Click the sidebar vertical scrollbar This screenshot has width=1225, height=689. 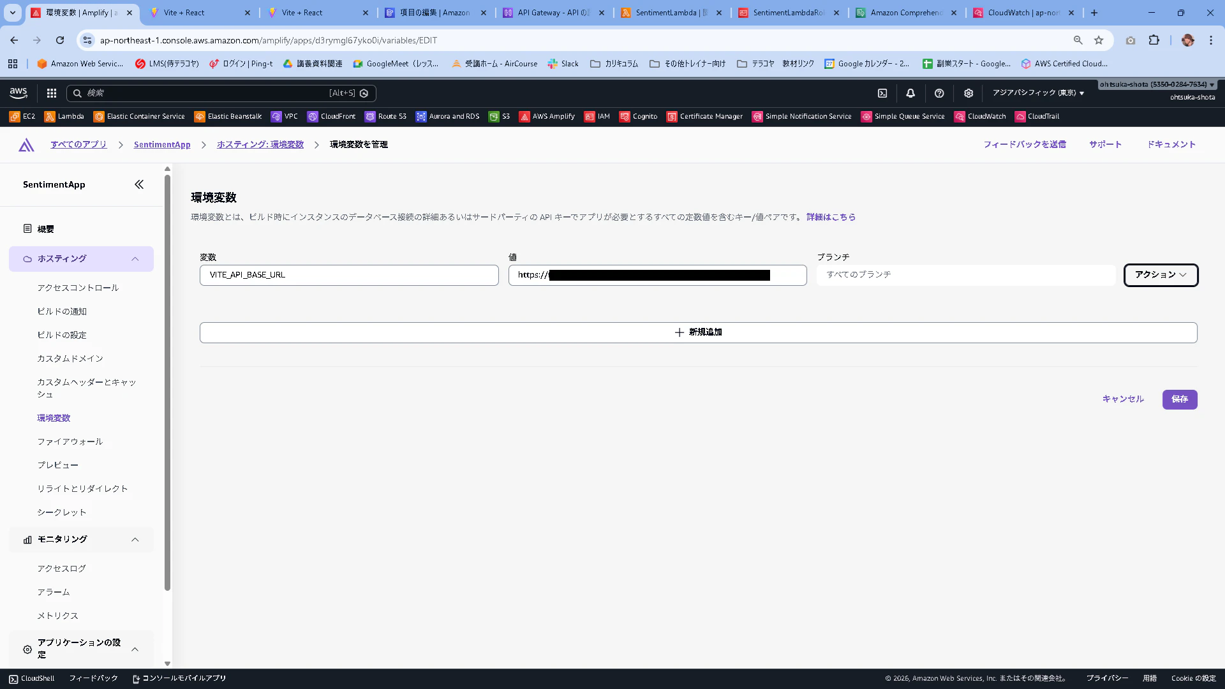pyautogui.click(x=167, y=383)
